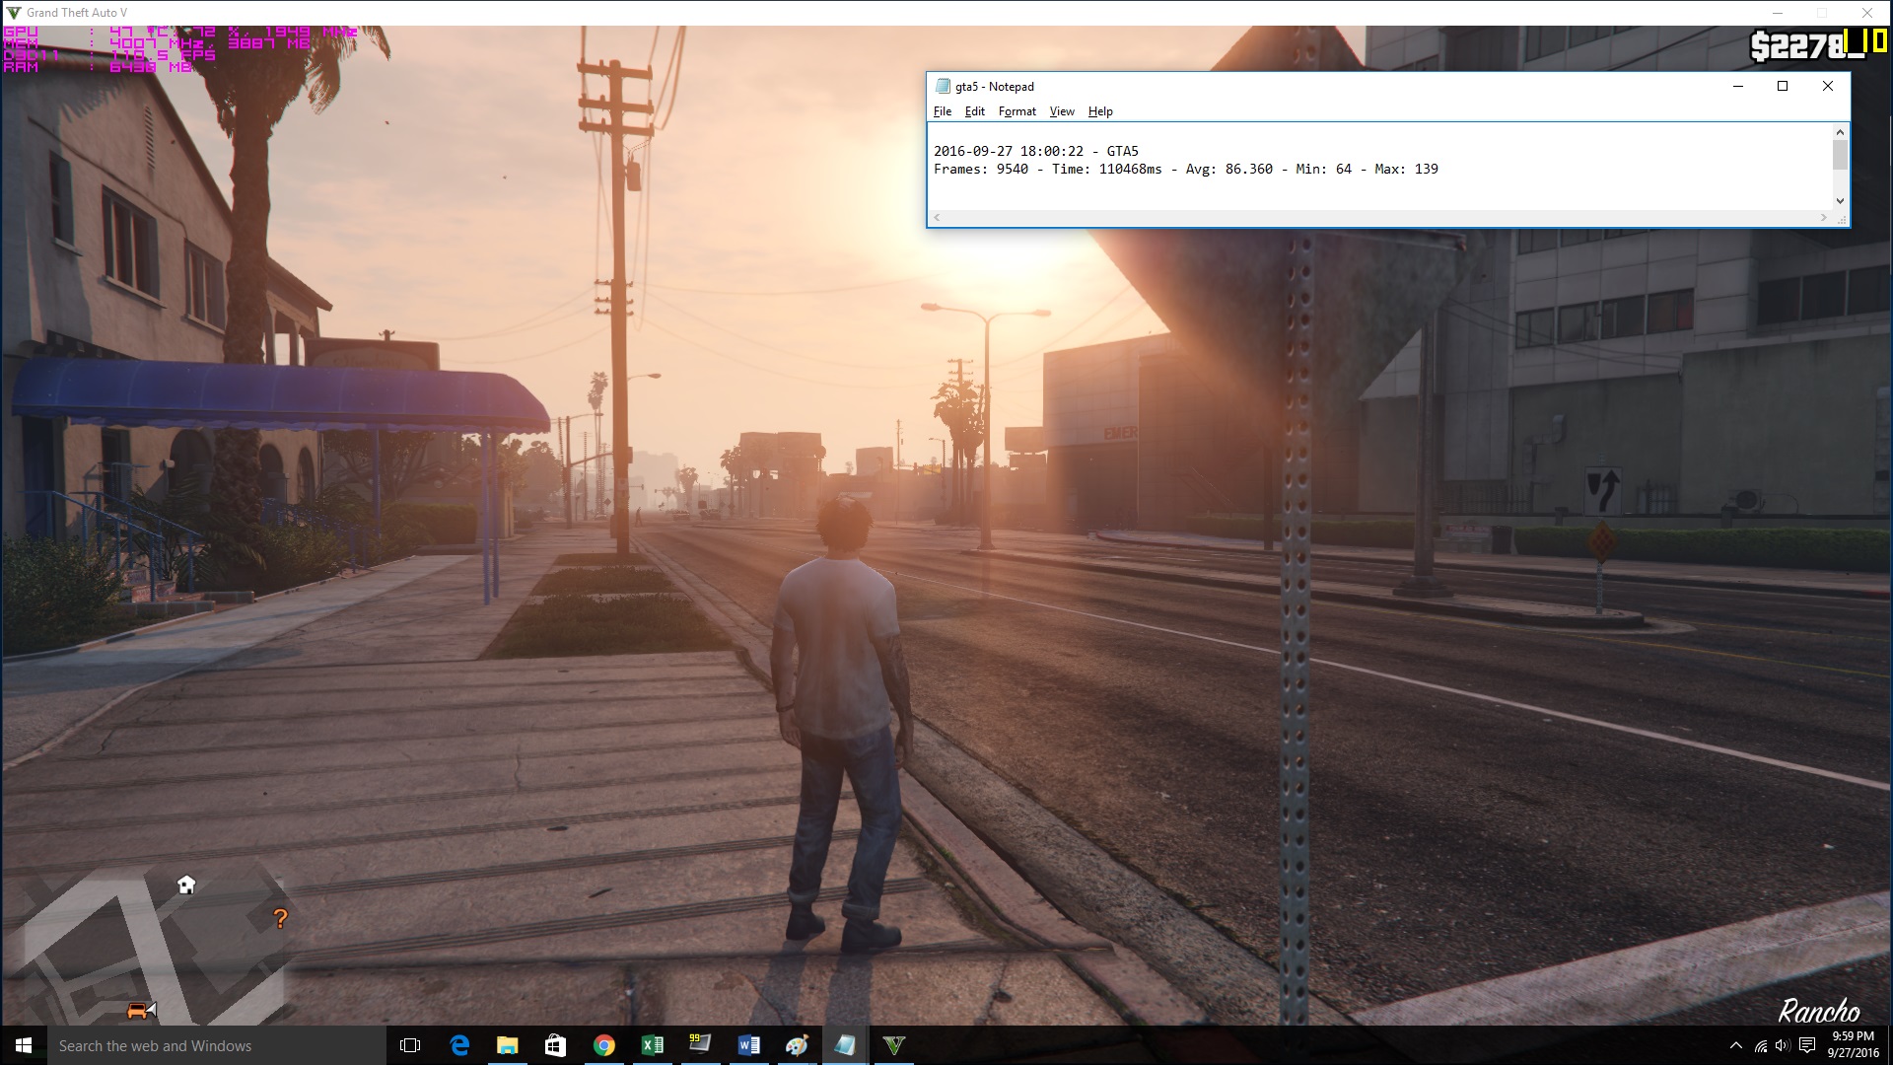
Task: Show hidden system tray icons
Action: coord(1736,1045)
